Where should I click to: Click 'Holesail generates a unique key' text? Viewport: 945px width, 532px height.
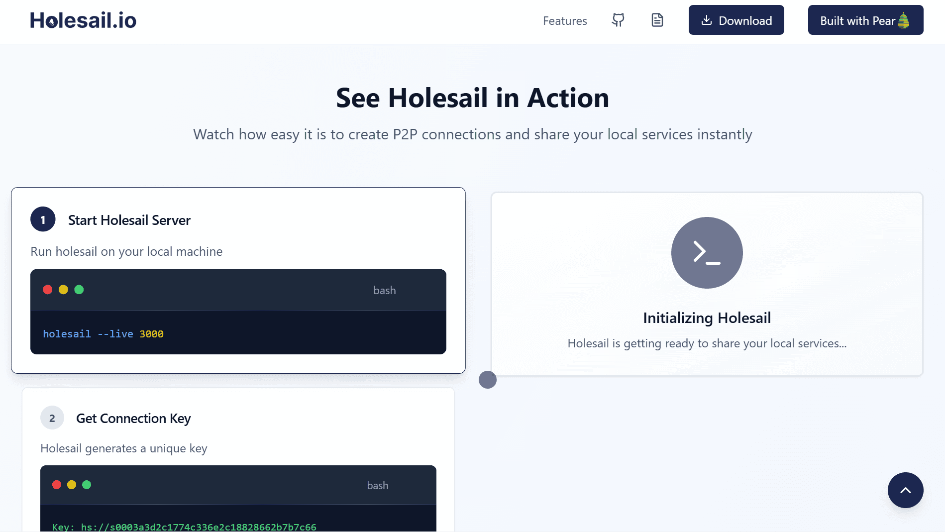pyautogui.click(x=124, y=448)
